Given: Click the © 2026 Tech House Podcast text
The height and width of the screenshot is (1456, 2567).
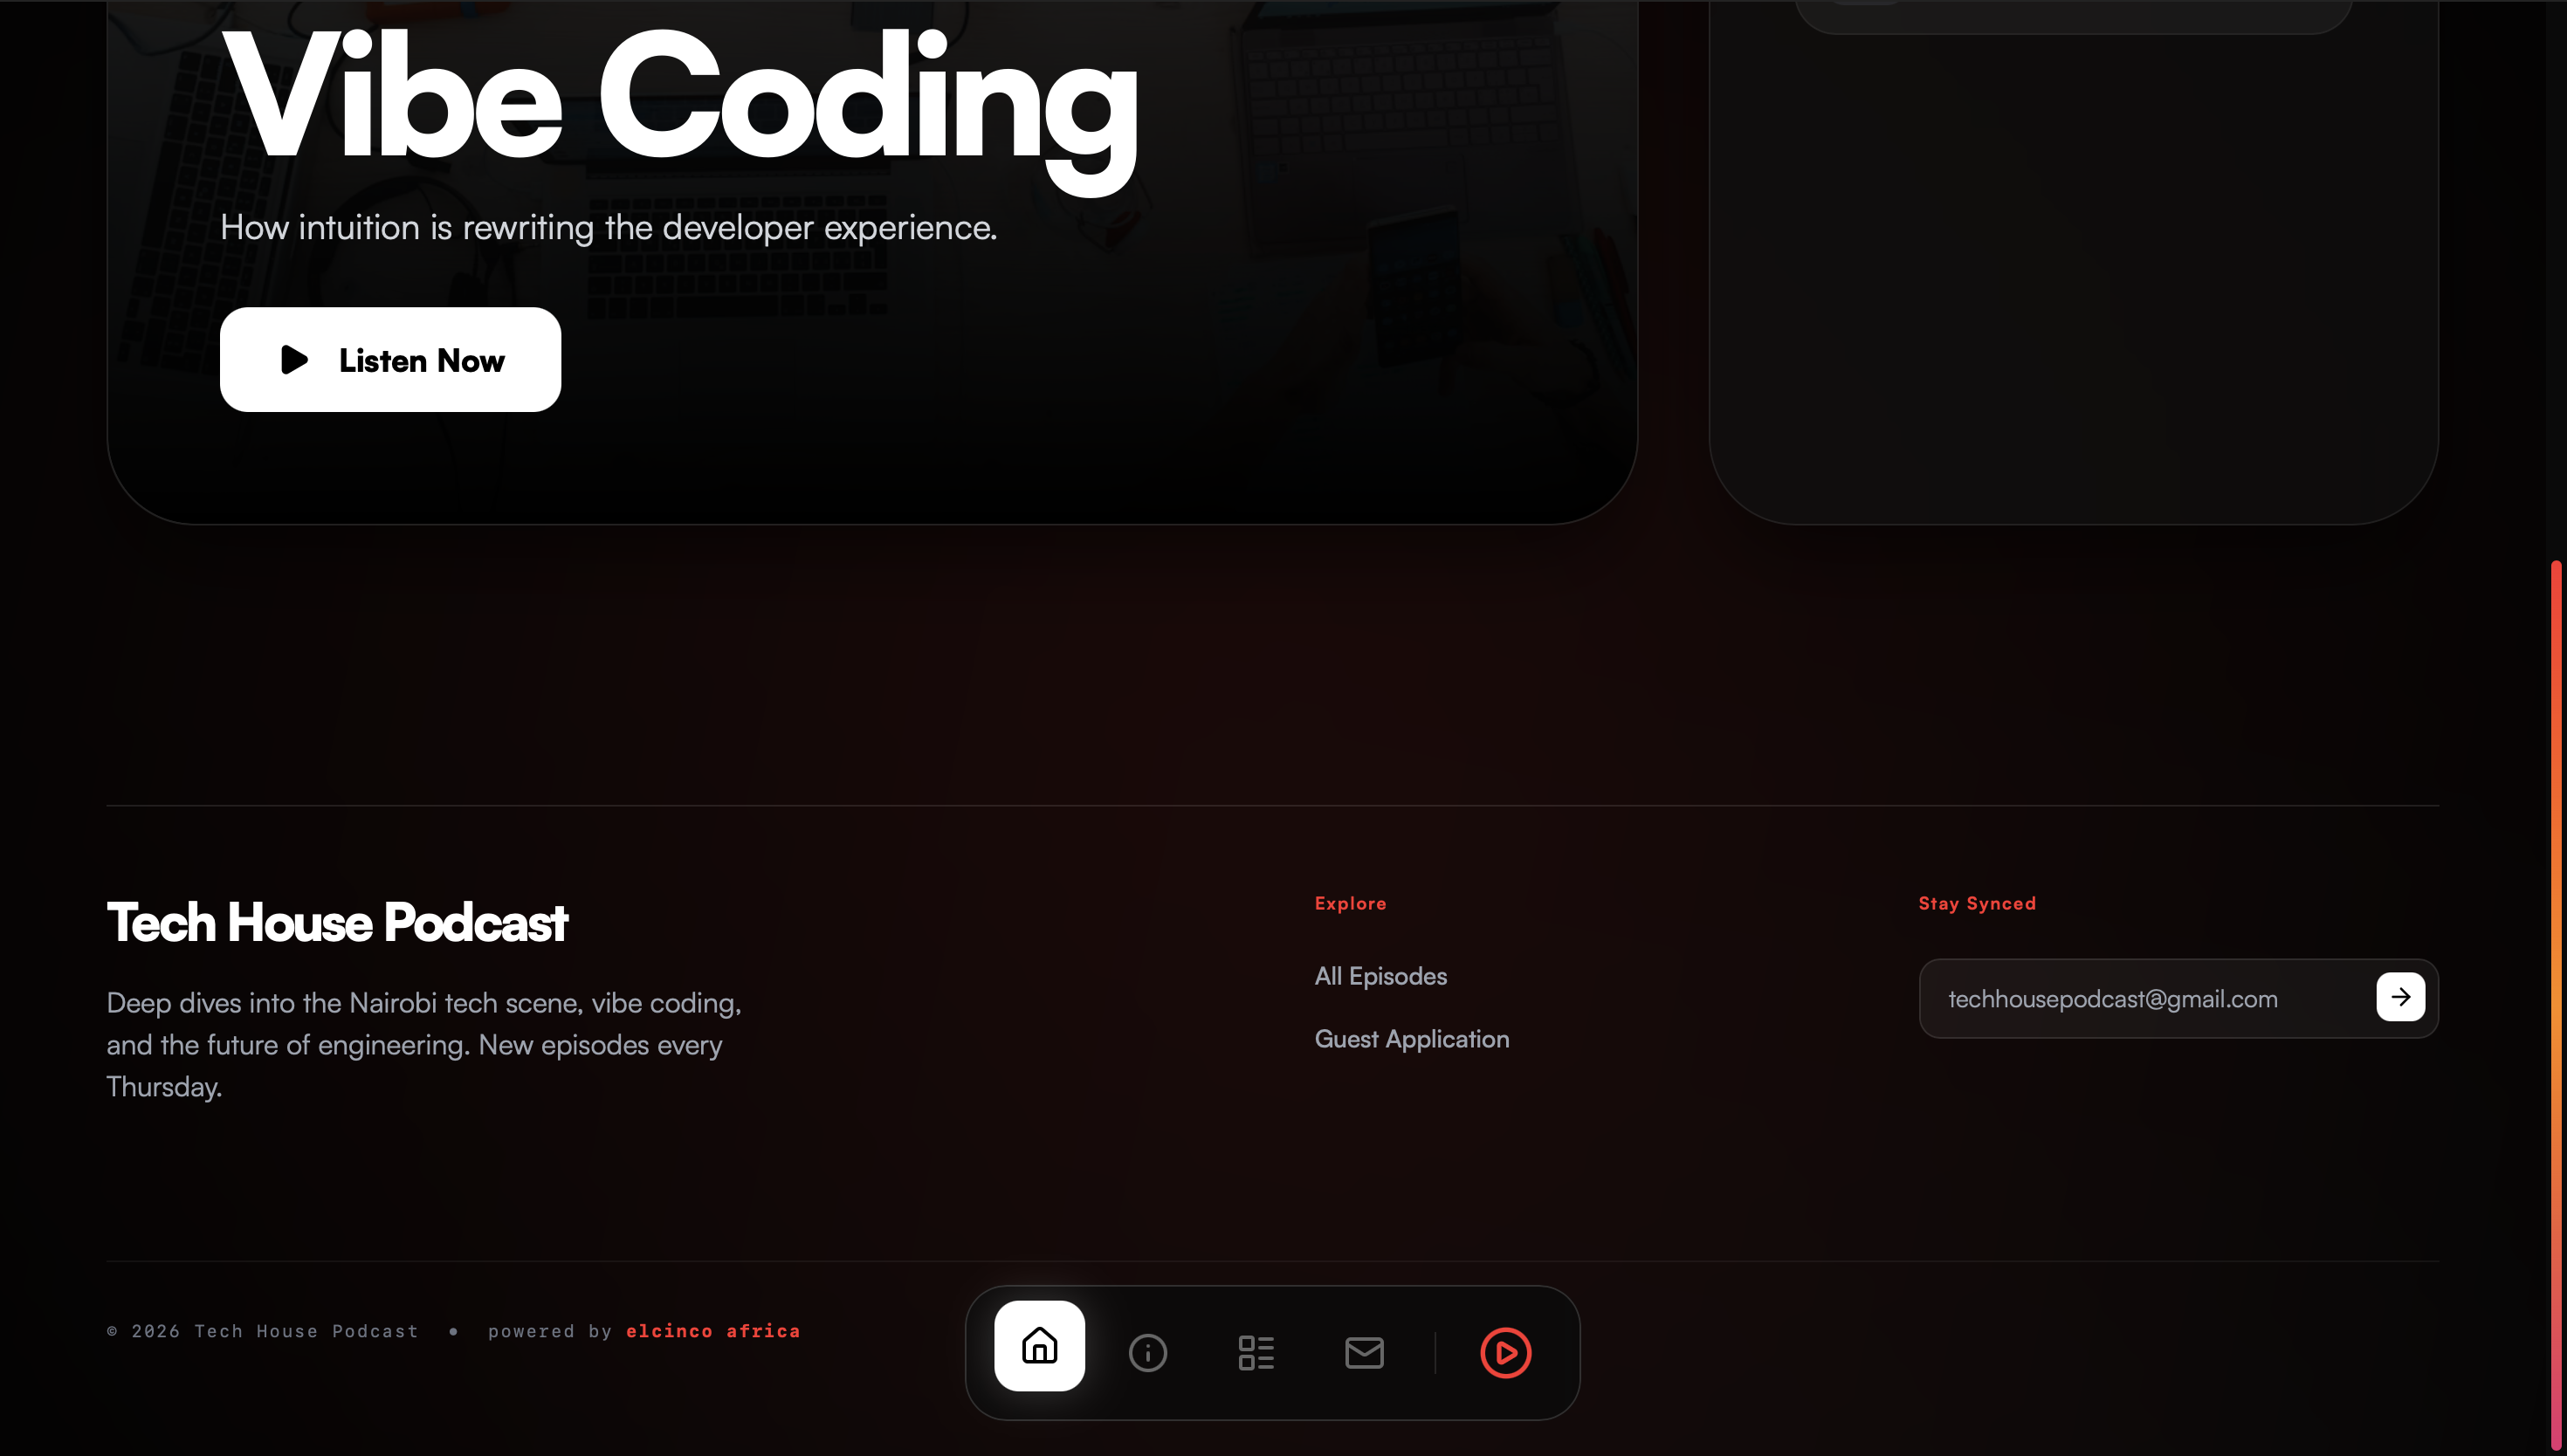Looking at the screenshot, I should point(262,1331).
